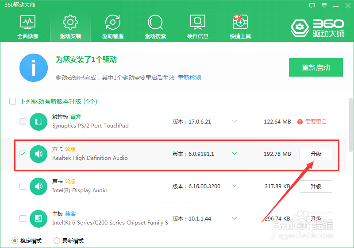Open the feedback chat icon in title bar
Image resolution: width=354 pixels, height=248 pixels.
[x=312, y=5]
